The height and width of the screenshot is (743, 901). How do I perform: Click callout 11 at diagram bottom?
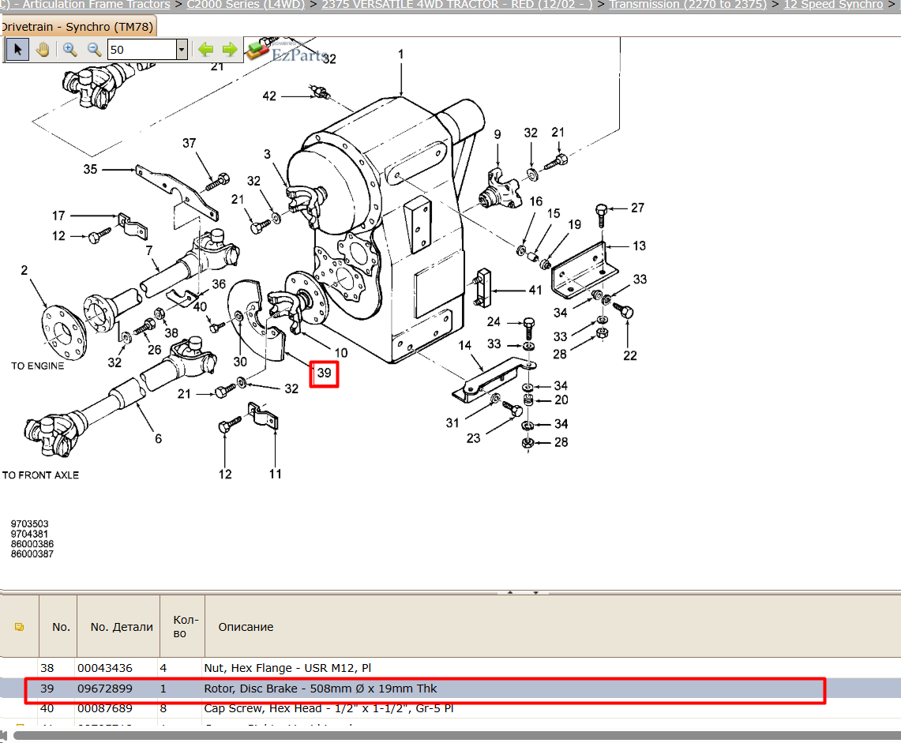(276, 474)
